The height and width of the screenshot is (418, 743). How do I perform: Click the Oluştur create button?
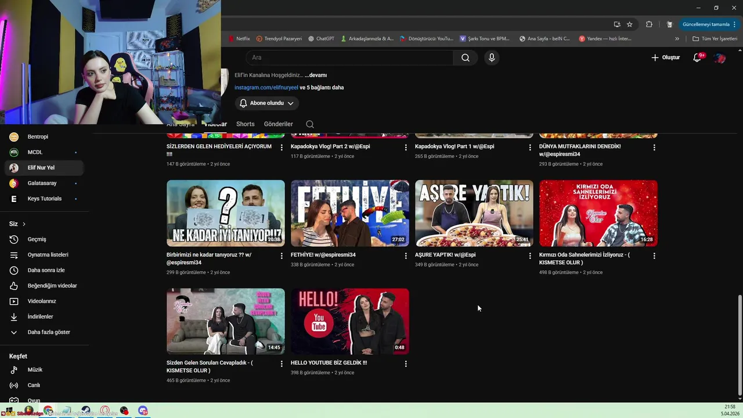[665, 57]
